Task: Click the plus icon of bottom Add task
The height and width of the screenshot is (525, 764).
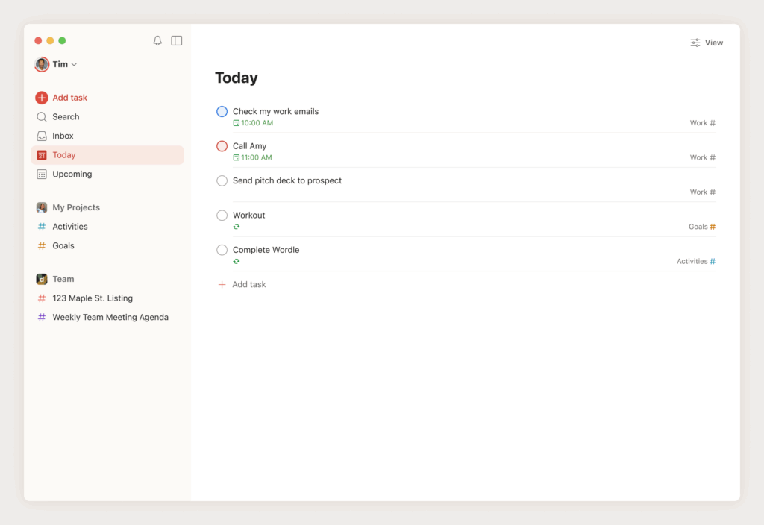Action: tap(222, 284)
